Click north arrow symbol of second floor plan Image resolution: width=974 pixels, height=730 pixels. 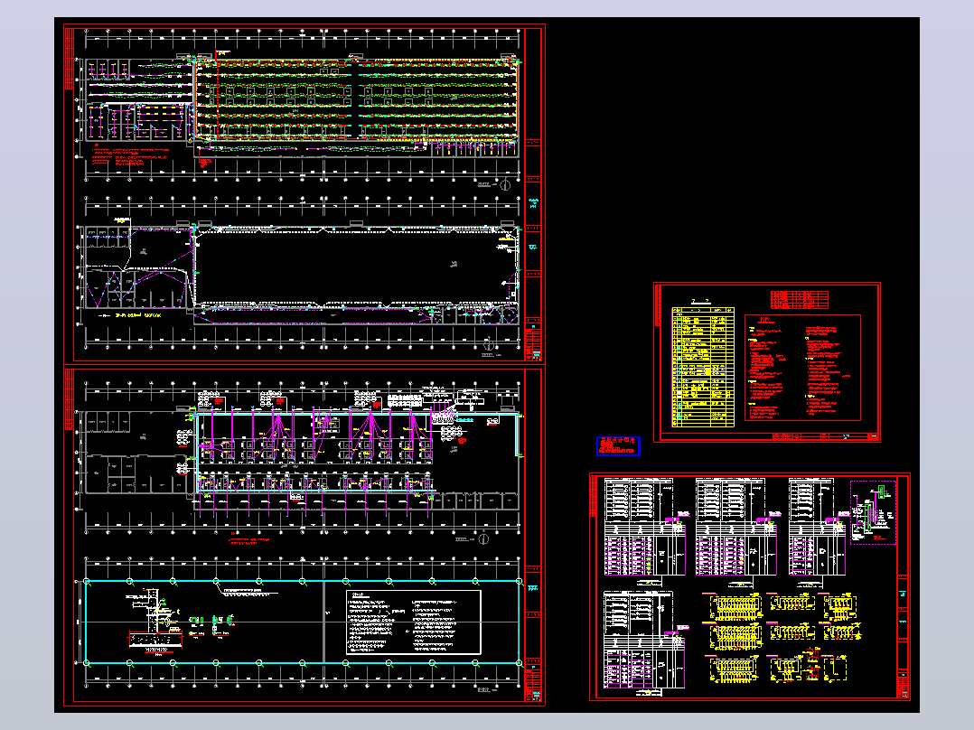tap(490, 343)
